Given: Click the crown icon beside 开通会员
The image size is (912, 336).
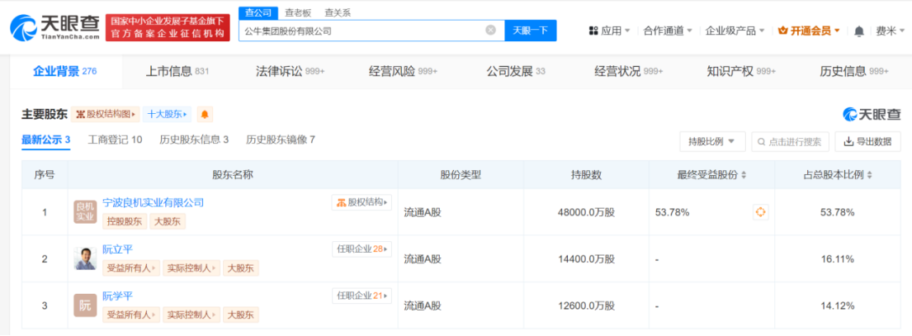Looking at the screenshot, I should (783, 31).
